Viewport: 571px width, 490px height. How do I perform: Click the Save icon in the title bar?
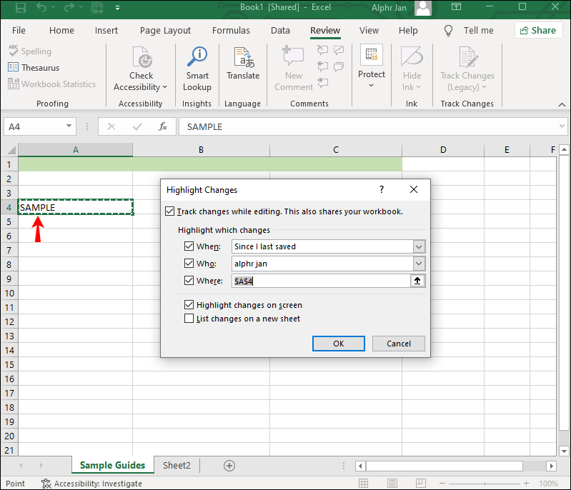click(x=21, y=7)
